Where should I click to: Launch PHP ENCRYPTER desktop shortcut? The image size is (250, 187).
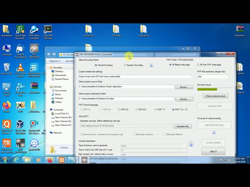click(20, 146)
